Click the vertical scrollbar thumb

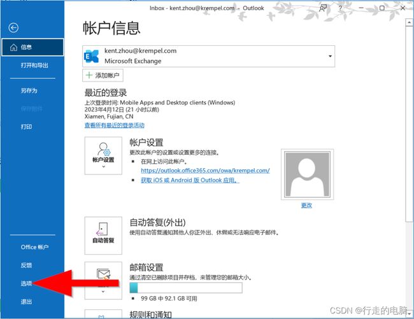pyautogui.click(x=409, y=124)
